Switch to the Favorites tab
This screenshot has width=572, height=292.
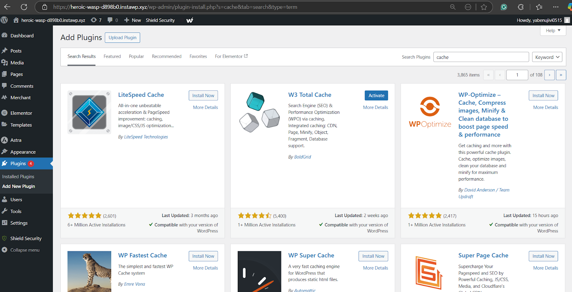(198, 56)
